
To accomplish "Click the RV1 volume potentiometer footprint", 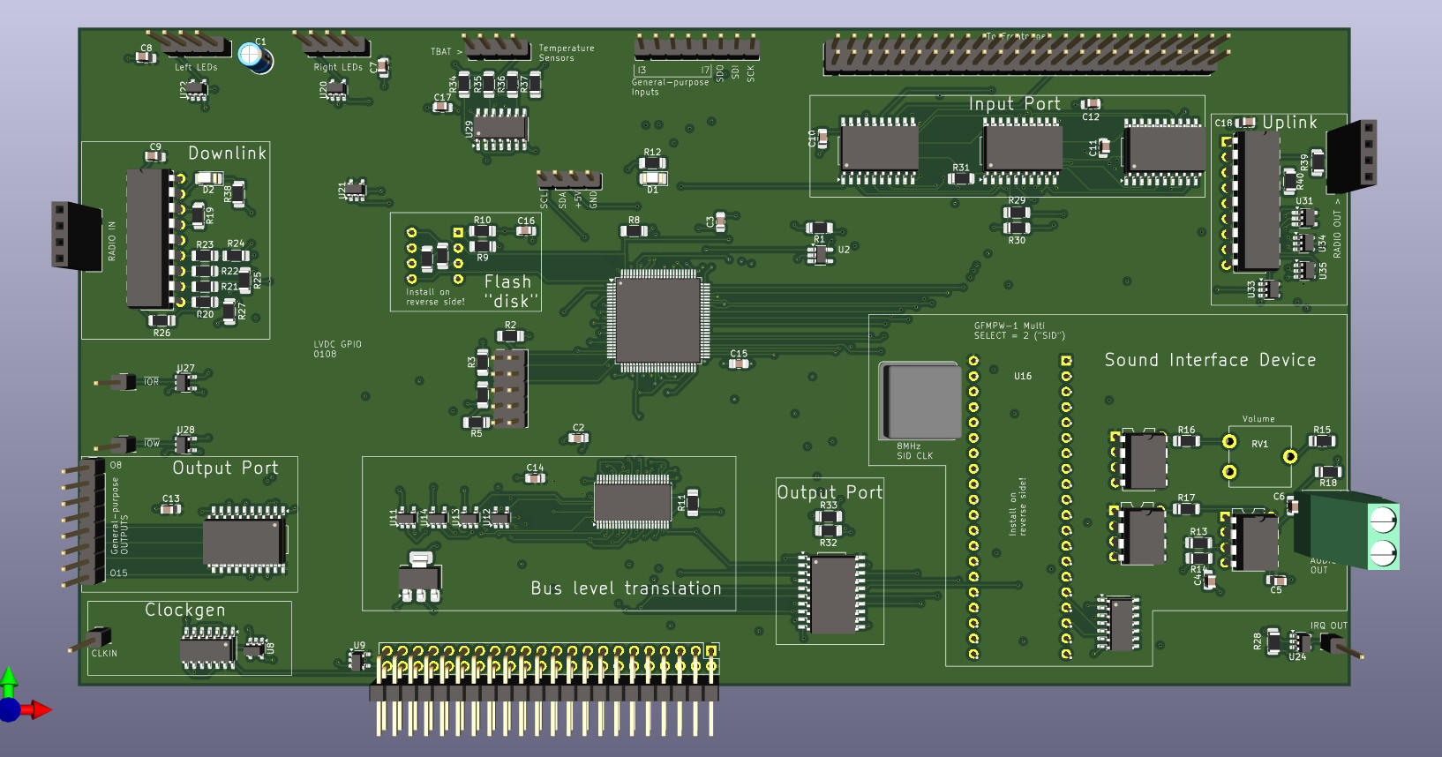I will [1258, 455].
